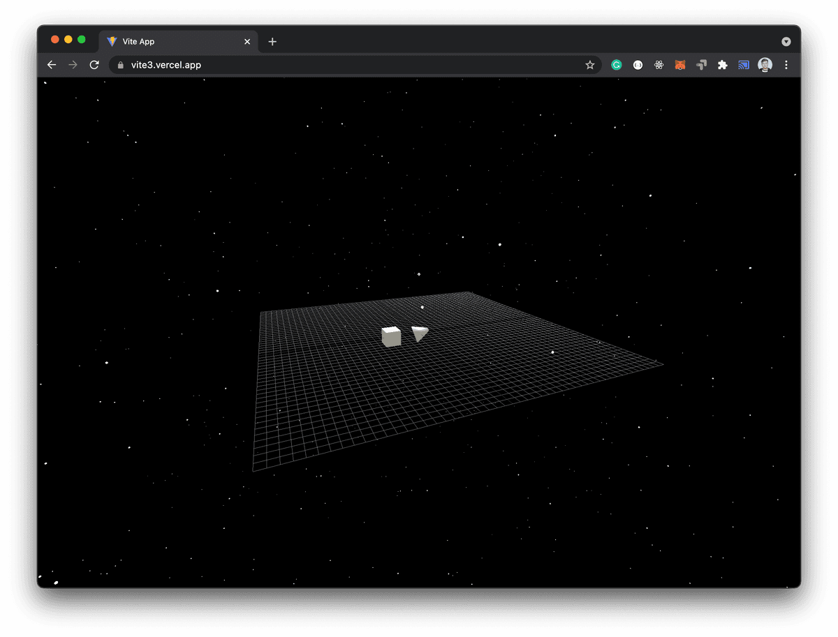Click the Grammarly extension icon
The height and width of the screenshot is (637, 838).
pyautogui.click(x=616, y=64)
